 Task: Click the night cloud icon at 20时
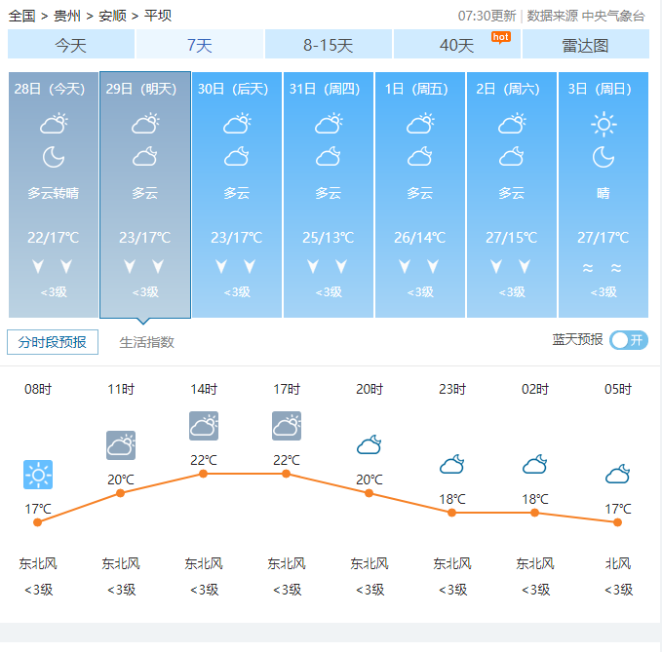click(369, 444)
